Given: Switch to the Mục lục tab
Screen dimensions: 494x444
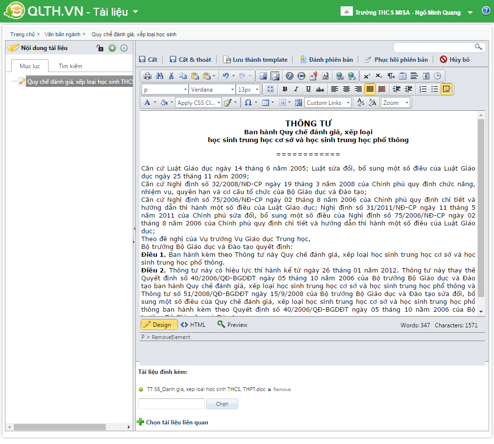Looking at the screenshot, I should click(x=29, y=66).
